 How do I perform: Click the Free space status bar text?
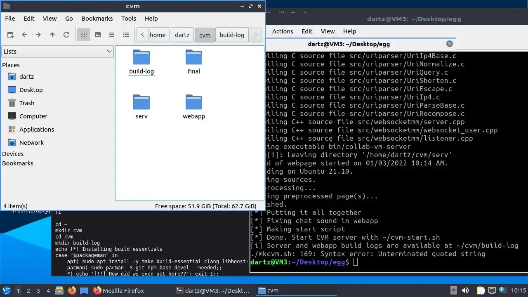tap(205, 206)
